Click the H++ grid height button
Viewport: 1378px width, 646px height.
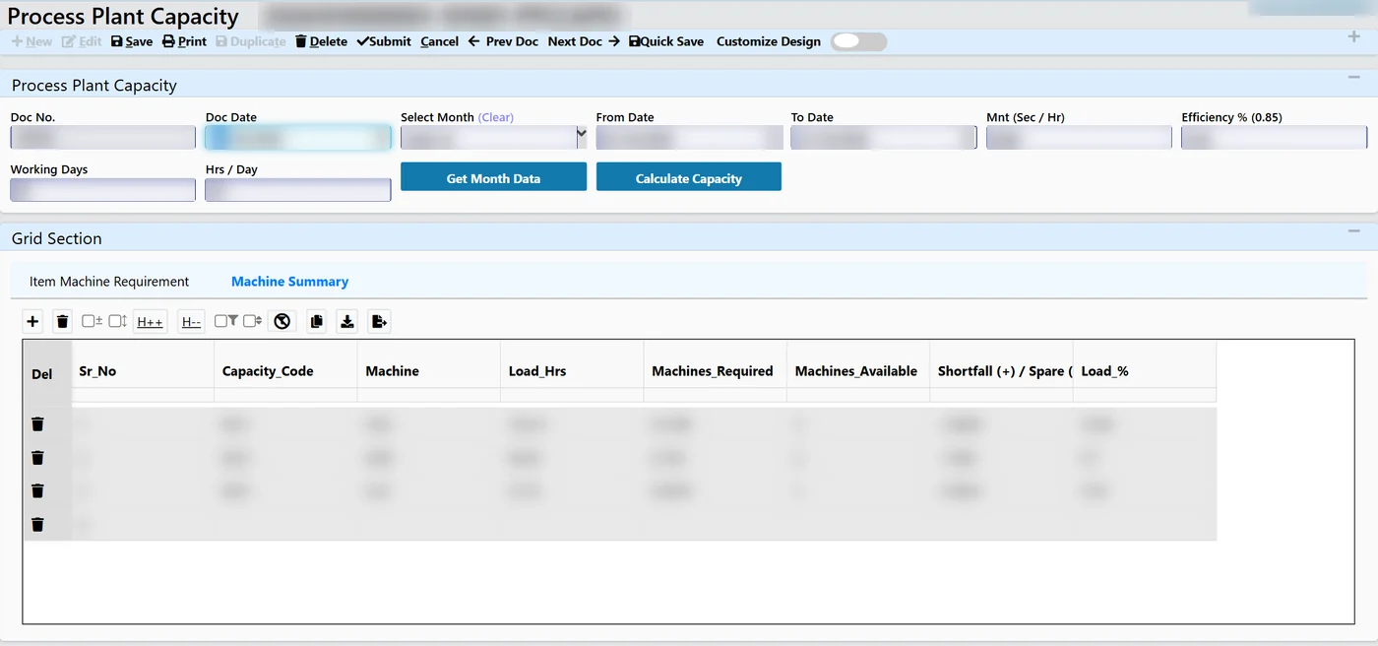pyautogui.click(x=150, y=321)
